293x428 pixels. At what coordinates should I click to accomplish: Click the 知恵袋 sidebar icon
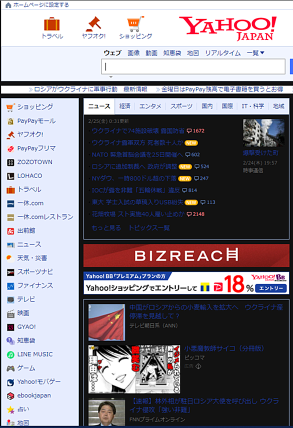pyautogui.click(x=10, y=340)
